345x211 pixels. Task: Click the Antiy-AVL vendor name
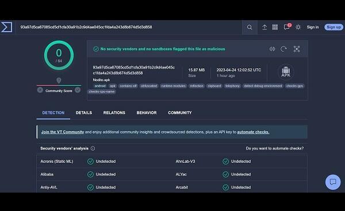pos(49,187)
